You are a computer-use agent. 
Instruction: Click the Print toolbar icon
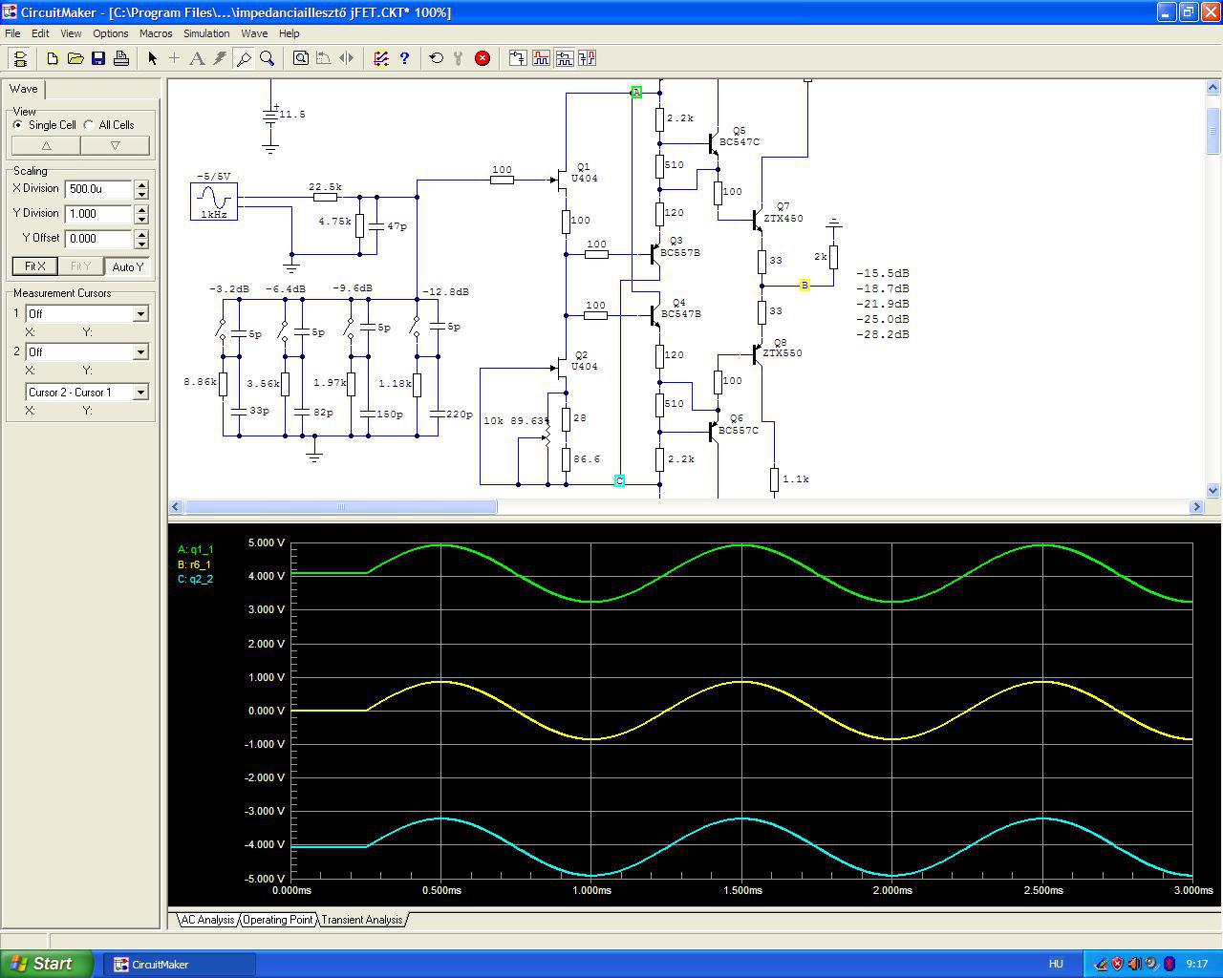121,58
